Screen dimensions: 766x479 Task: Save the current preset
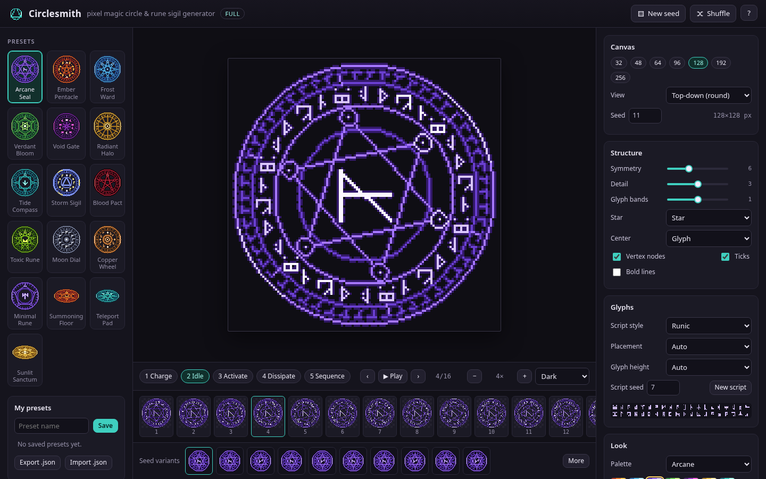105,426
